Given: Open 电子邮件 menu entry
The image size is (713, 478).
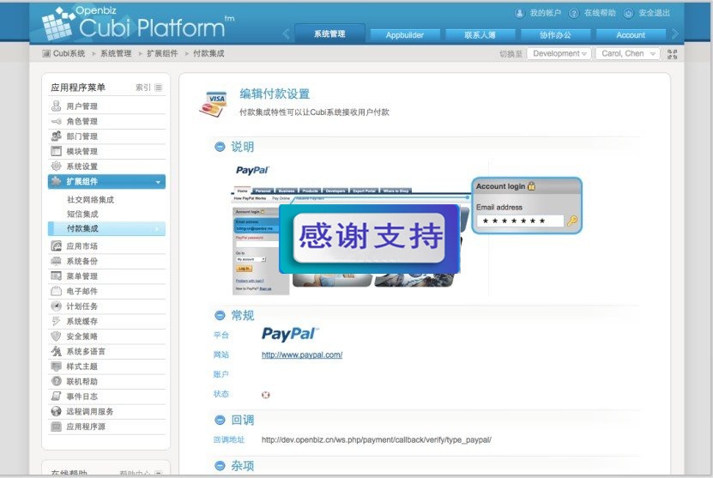Looking at the screenshot, I should [106, 291].
